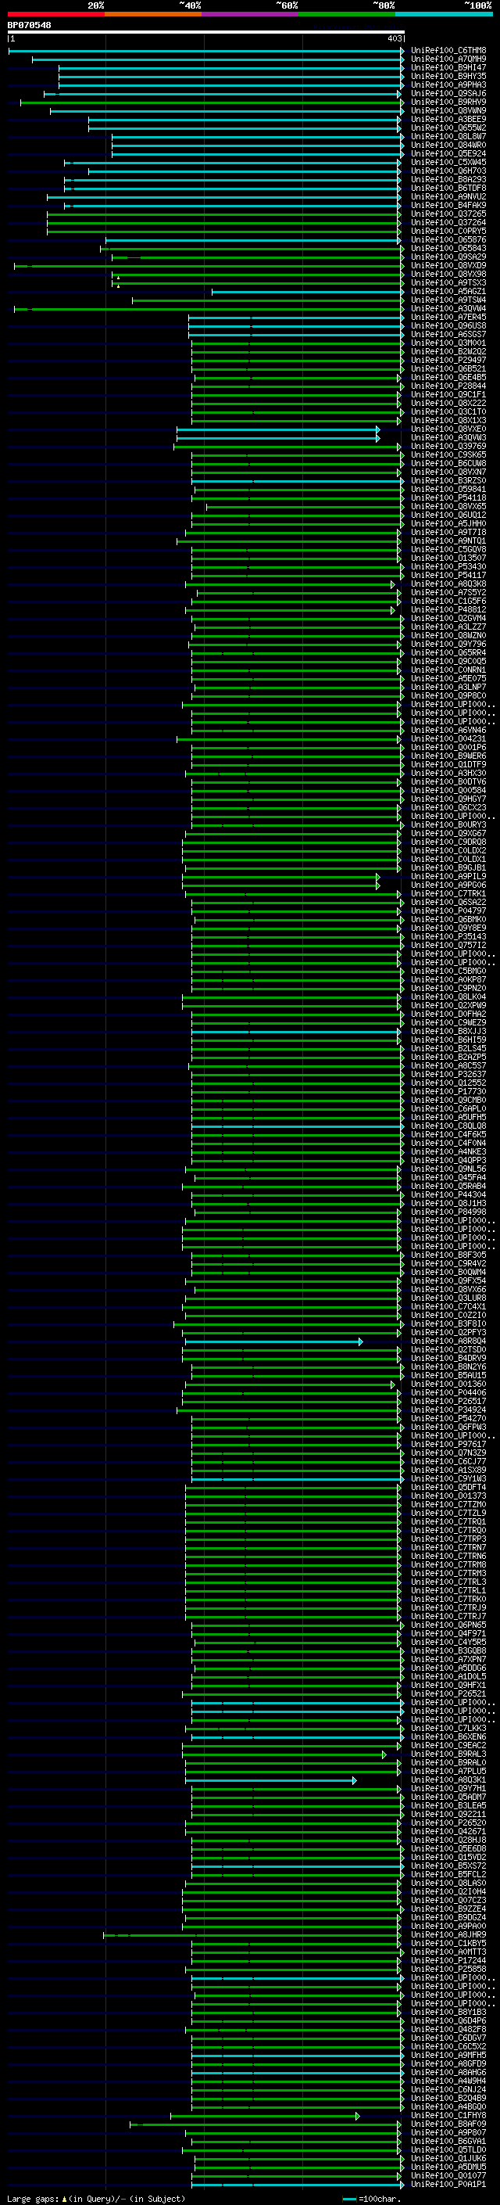This screenshot has width=500, height=2205.
Task: Select hit UniRef100_P17244
Action: (448, 1960)
